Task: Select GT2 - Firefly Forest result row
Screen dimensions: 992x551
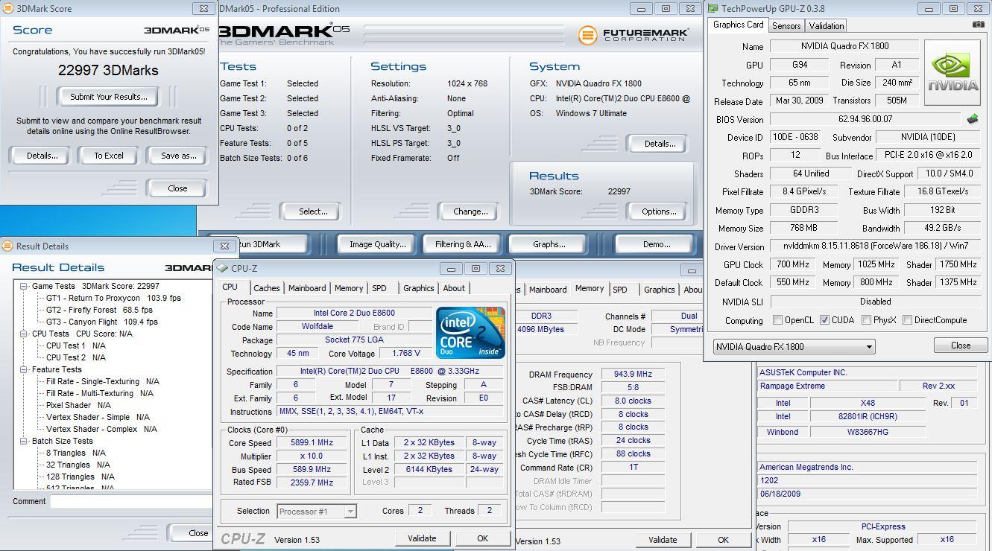Action: point(99,310)
